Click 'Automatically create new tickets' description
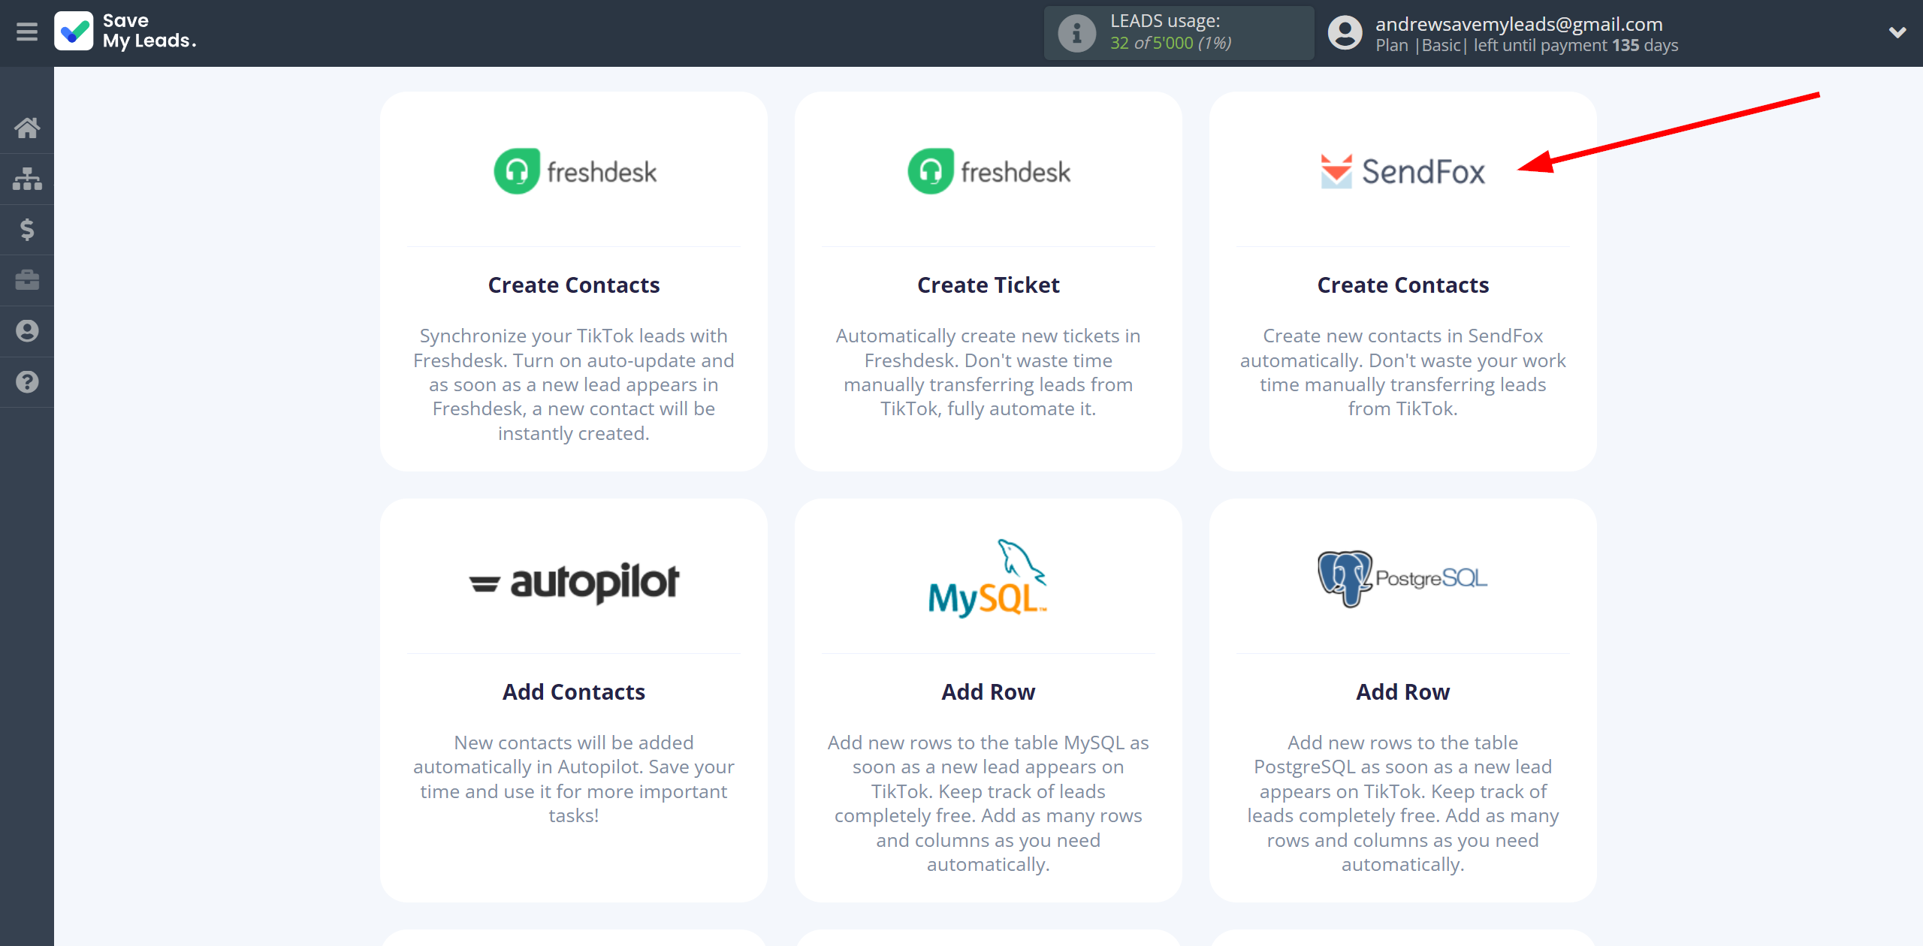Image resolution: width=1923 pixels, height=946 pixels. 988,372
